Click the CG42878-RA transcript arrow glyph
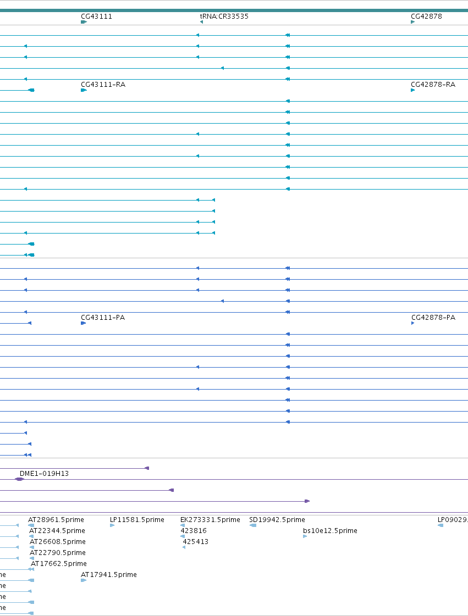 pyautogui.click(x=412, y=90)
